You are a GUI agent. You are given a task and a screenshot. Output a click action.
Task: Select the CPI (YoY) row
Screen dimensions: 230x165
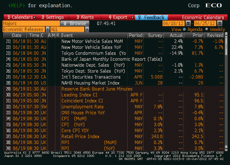point(114,124)
